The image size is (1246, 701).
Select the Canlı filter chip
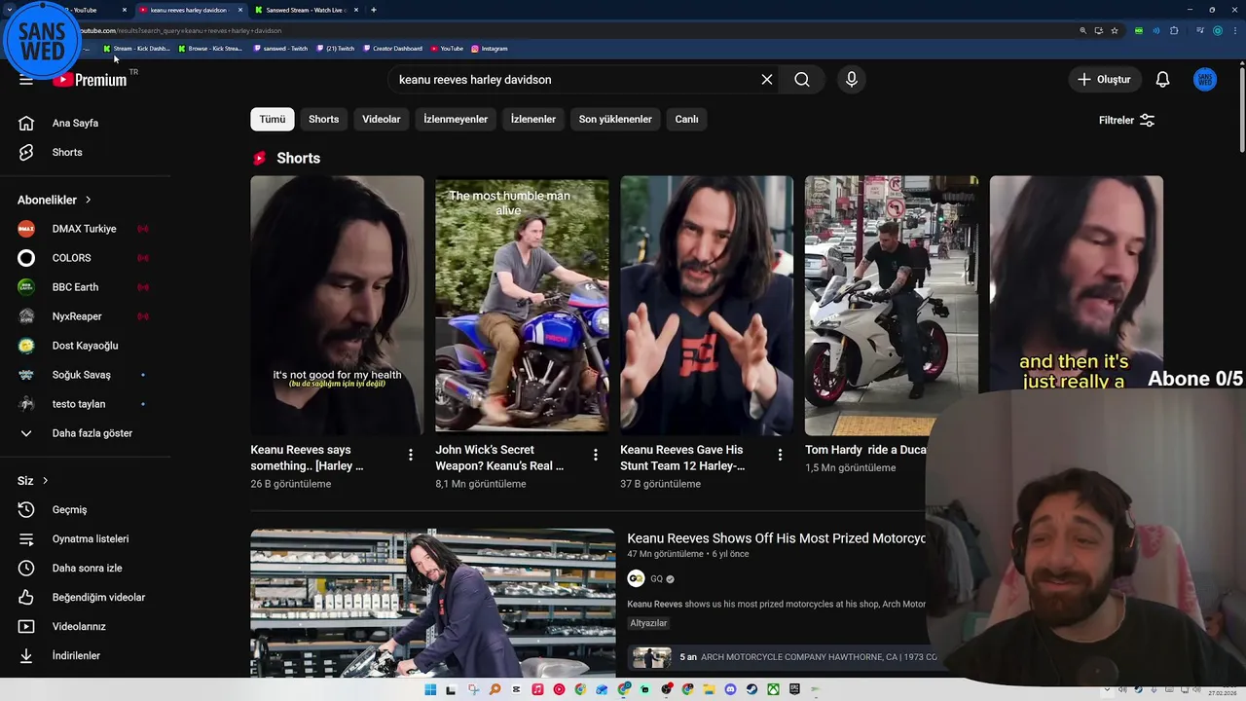click(687, 119)
